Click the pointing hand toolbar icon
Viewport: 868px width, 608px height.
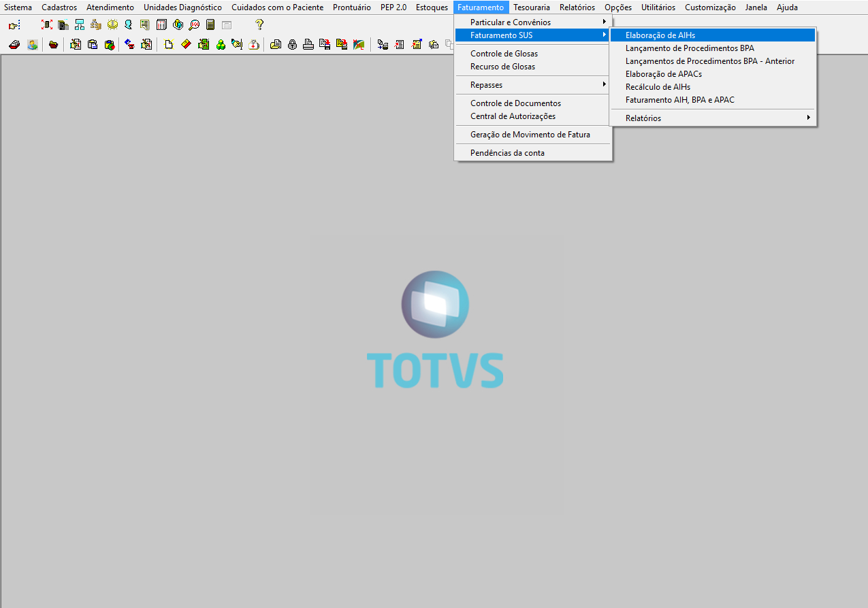(x=14, y=25)
